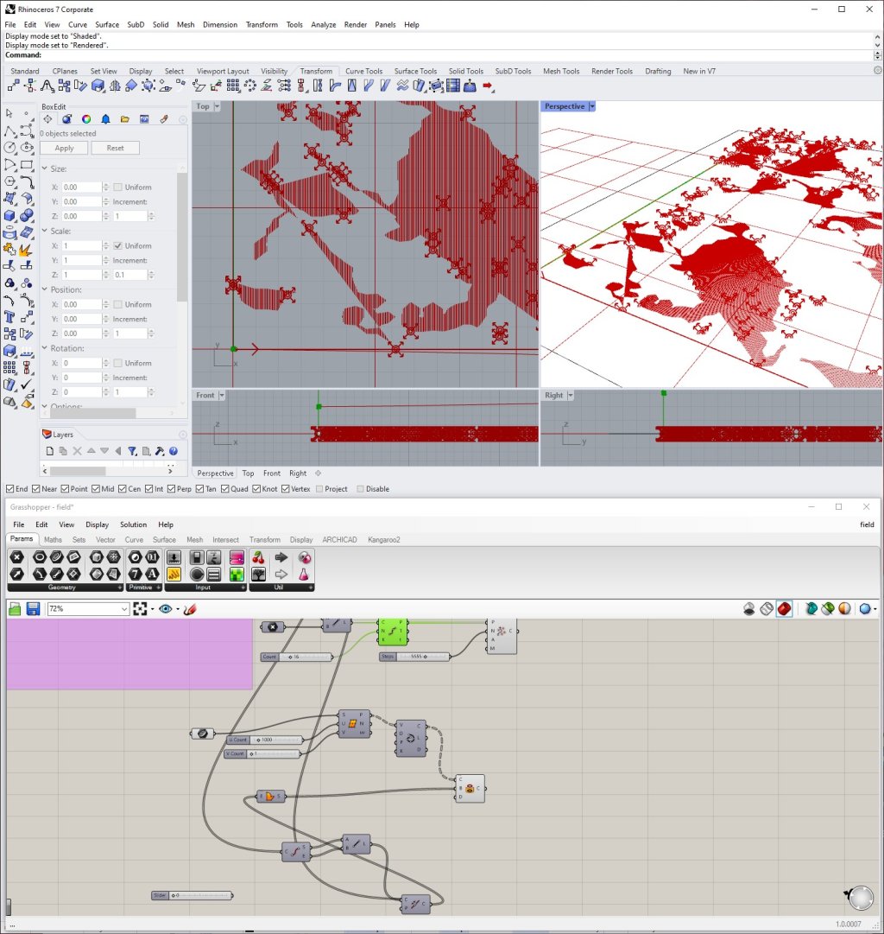Click the new layer icon in Layers panel

(50, 451)
